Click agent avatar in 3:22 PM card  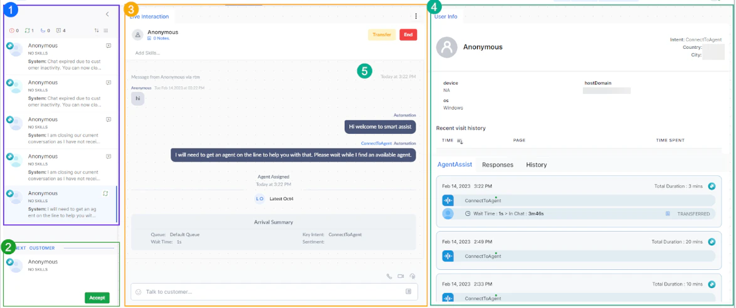pyautogui.click(x=448, y=213)
